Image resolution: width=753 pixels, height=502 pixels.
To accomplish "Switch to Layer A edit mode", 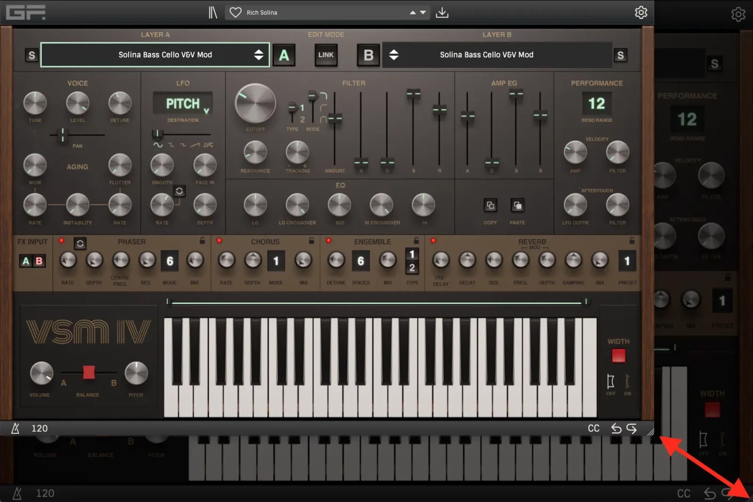I will click(284, 55).
